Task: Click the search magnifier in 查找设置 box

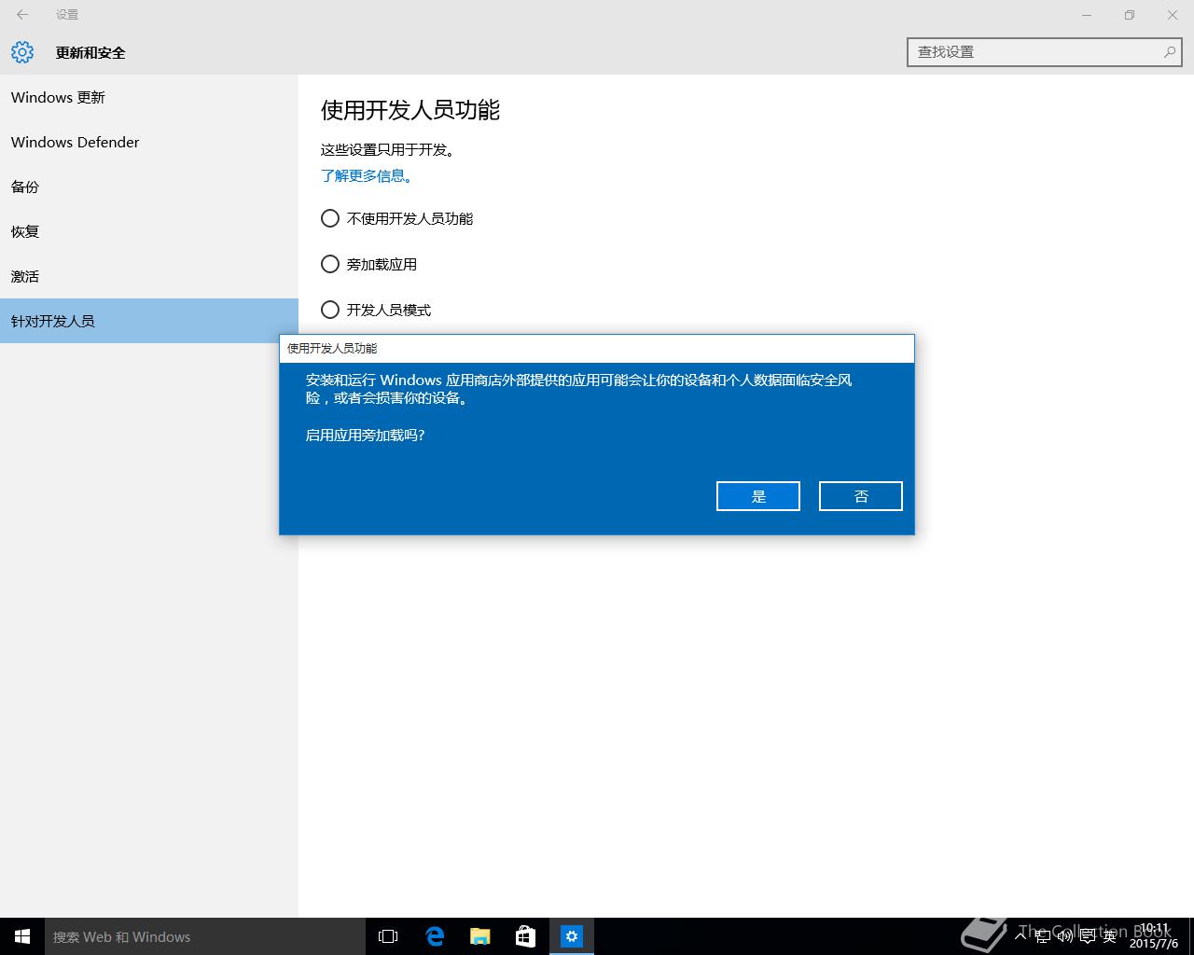Action: (1169, 52)
